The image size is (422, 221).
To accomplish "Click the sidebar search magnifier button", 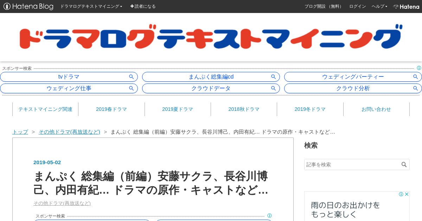I will pos(404,165).
